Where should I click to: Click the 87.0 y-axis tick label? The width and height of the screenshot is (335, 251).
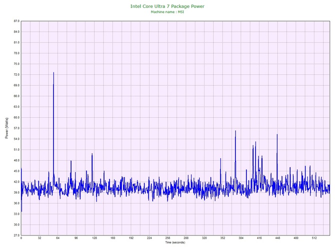tap(16, 21)
